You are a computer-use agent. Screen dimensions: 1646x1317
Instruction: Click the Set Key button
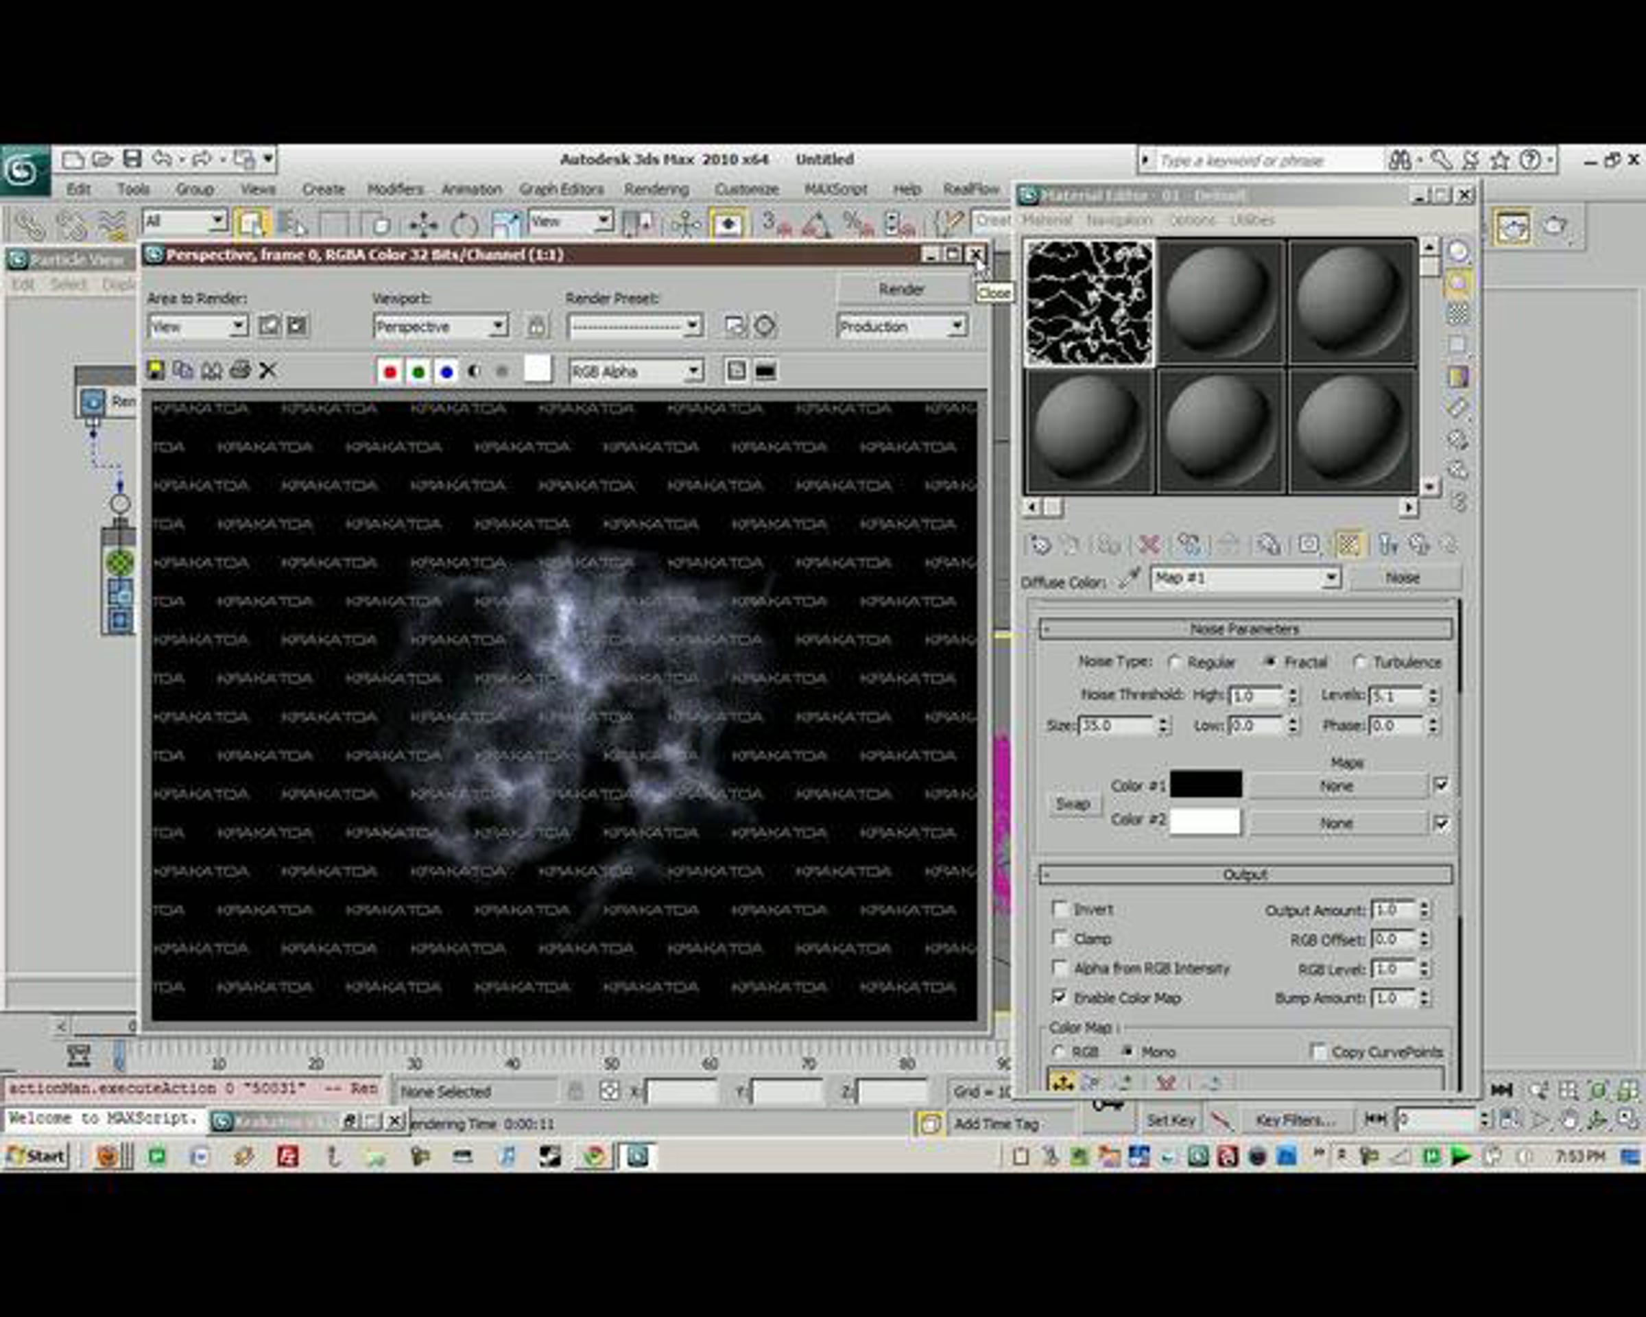point(1171,1120)
